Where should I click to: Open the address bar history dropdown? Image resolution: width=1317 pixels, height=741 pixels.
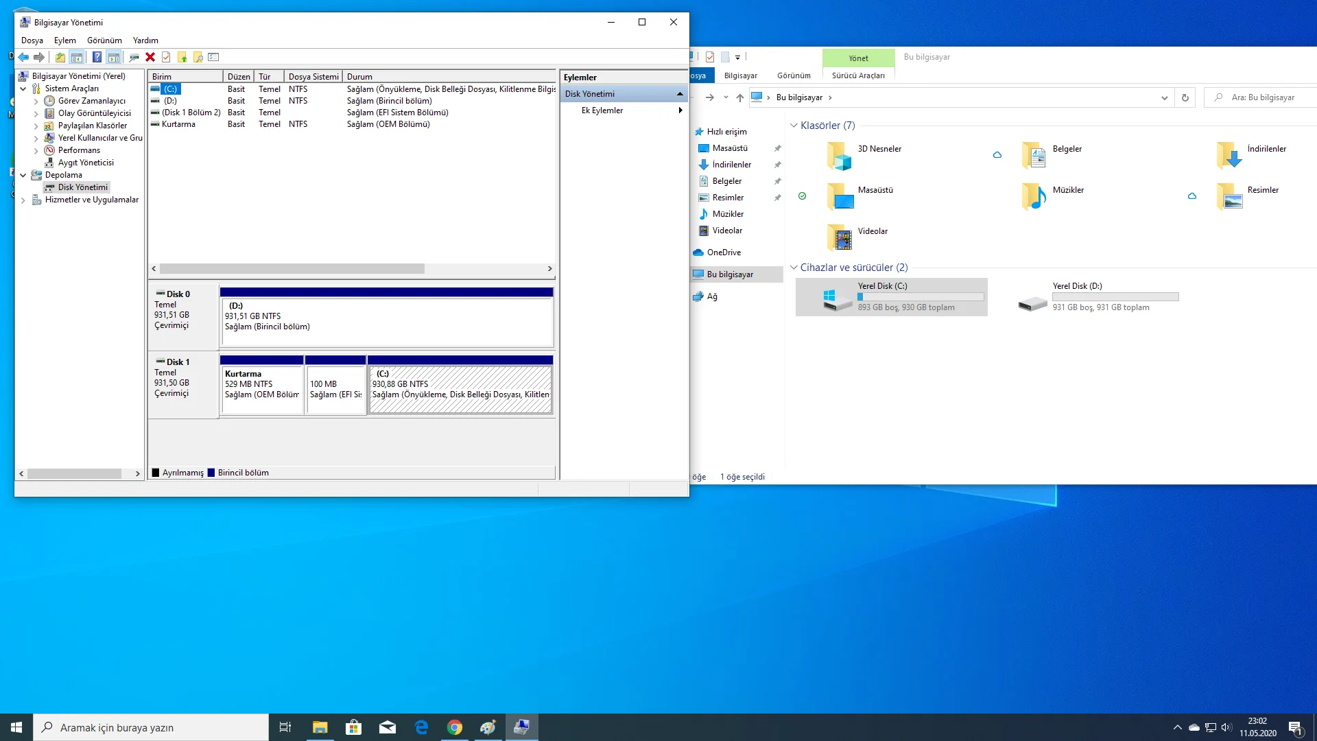pos(1164,97)
